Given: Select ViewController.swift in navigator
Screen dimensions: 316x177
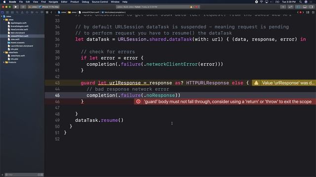Looking at the screenshot, I should [x=19, y=29].
